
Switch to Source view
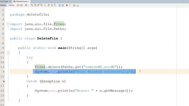3,5
